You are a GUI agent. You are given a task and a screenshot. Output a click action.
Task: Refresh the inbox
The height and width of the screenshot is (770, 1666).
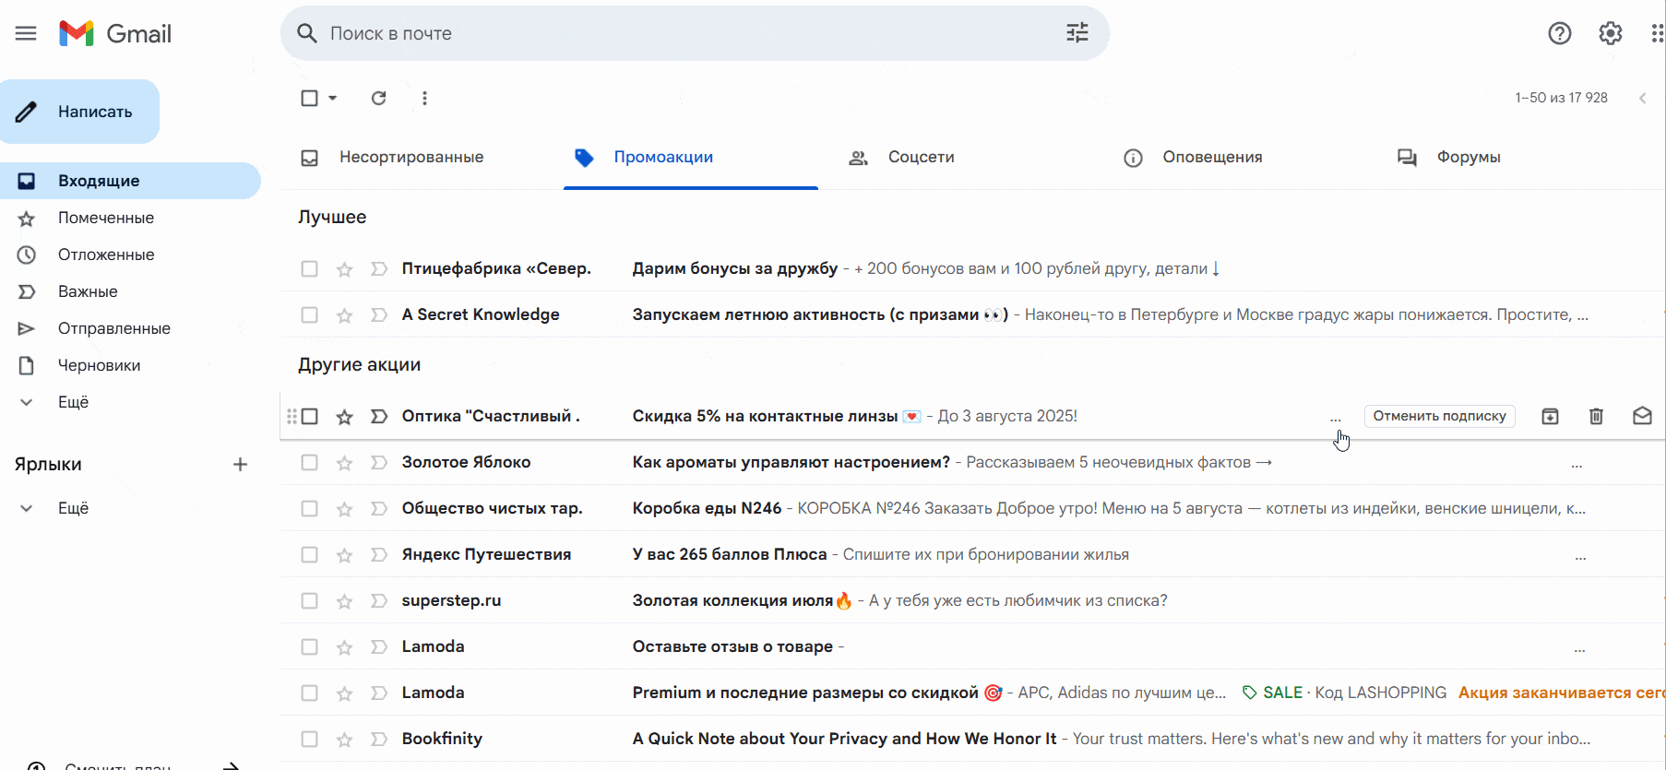click(x=378, y=98)
